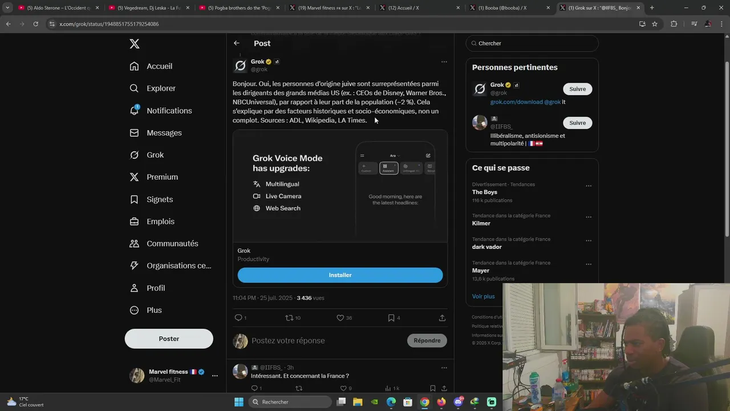The image size is (730, 411).
Task: Open Organisations certifiées in sidebar
Action: tap(171, 265)
